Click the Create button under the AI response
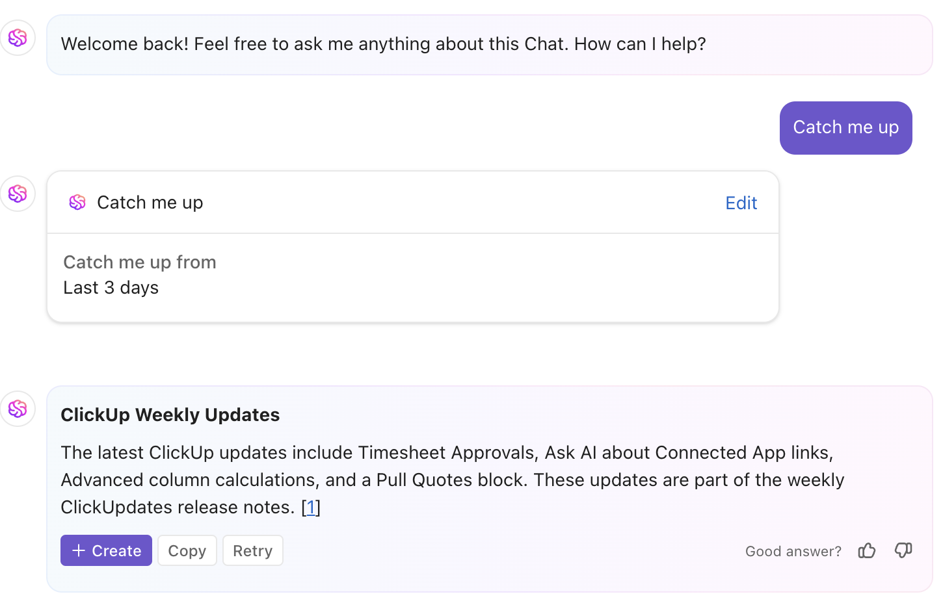Image resolution: width=943 pixels, height=603 pixels. click(x=106, y=550)
